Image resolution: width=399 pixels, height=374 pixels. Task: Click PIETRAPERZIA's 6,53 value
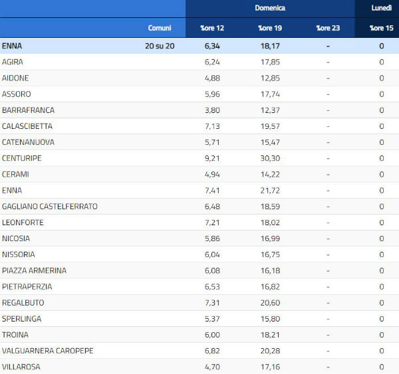coord(212,287)
